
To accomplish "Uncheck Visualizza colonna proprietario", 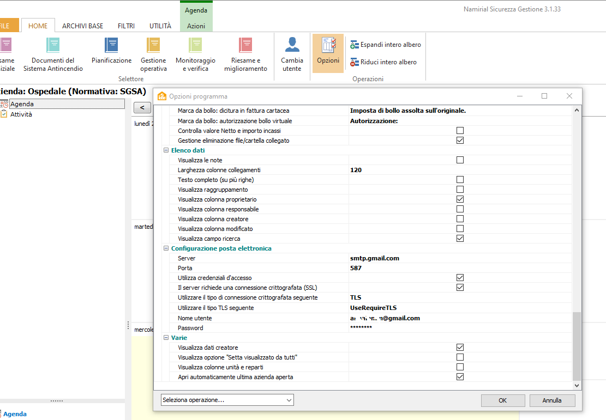I will point(460,199).
